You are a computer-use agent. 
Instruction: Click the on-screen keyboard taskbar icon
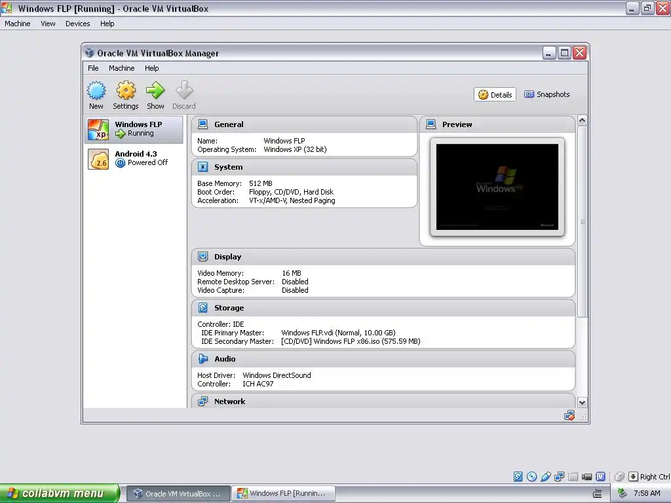[598, 494]
